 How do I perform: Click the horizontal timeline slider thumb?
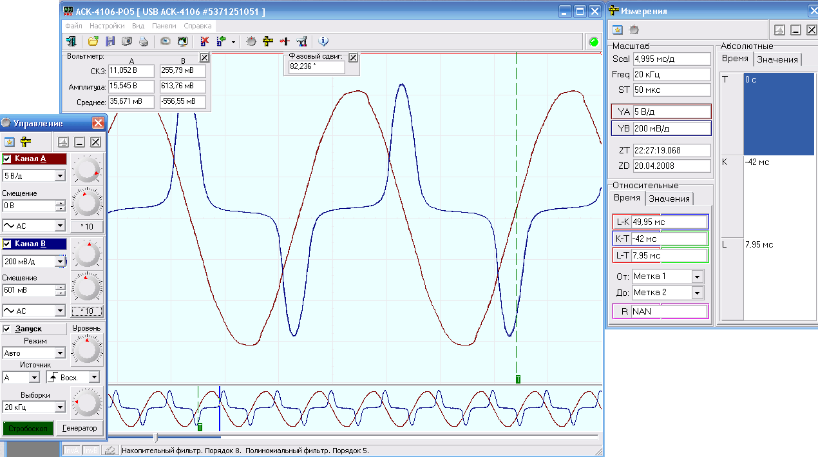tap(155, 438)
